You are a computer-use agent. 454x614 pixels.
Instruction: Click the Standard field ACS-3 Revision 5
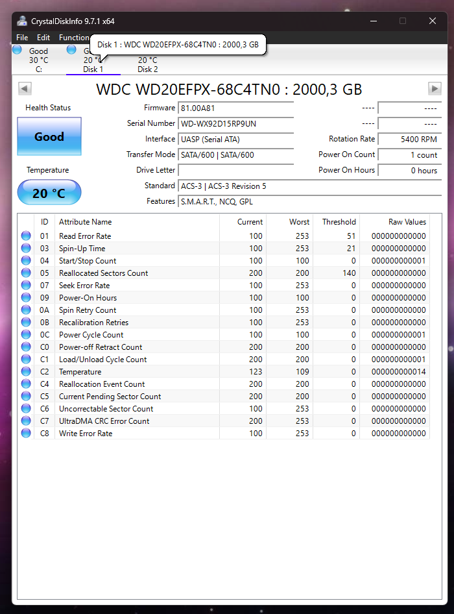pyautogui.click(x=309, y=186)
